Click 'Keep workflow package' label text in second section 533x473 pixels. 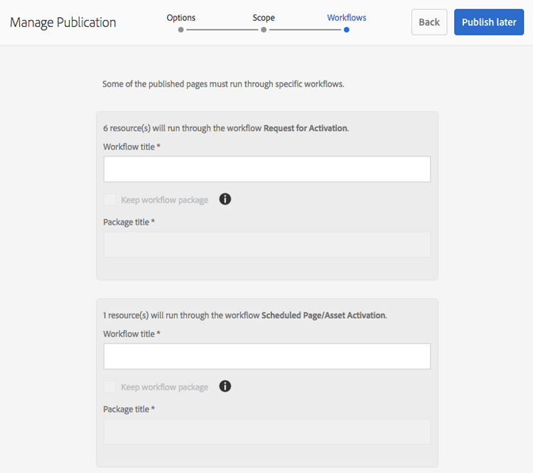tap(165, 387)
